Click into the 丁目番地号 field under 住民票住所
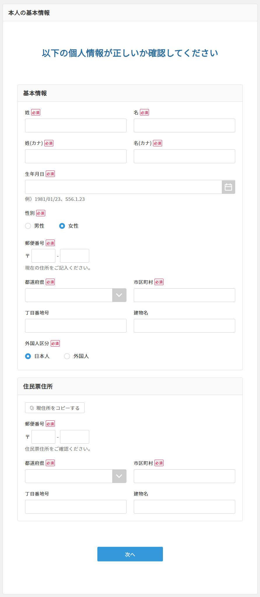 (x=75, y=507)
